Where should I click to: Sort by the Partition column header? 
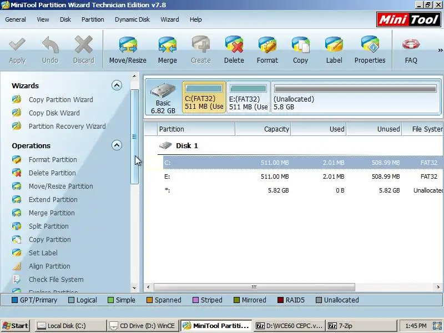coord(196,129)
